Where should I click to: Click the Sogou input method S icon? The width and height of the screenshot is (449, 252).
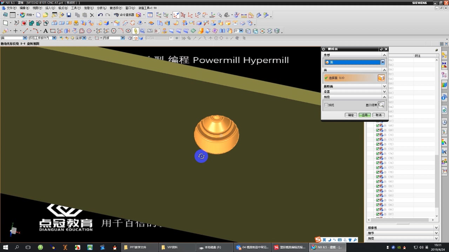(x=318, y=240)
